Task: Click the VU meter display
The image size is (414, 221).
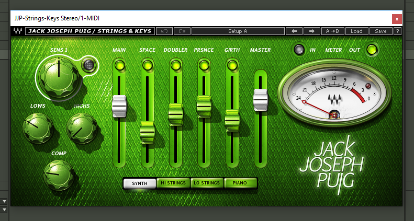Action: tap(334, 92)
